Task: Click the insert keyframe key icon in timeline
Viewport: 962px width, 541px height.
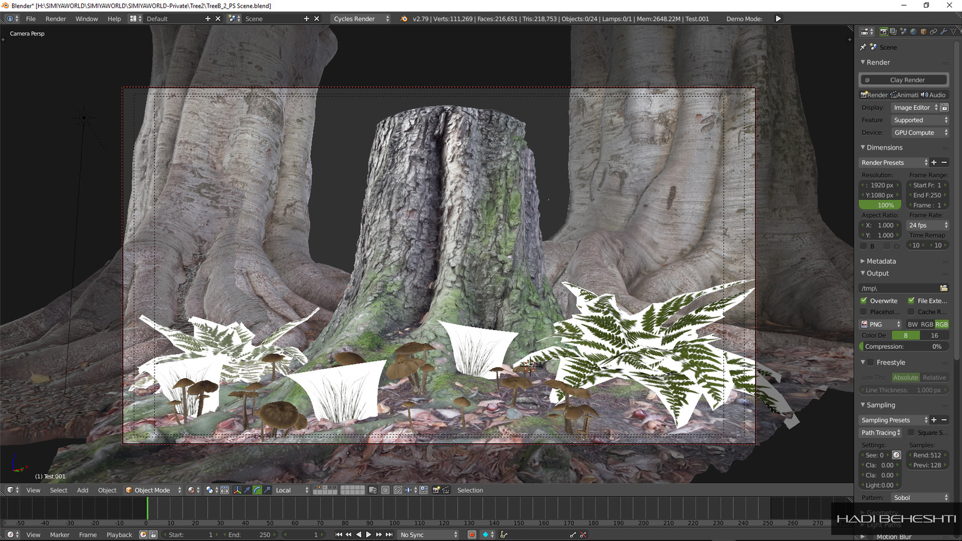Action: tap(572, 534)
